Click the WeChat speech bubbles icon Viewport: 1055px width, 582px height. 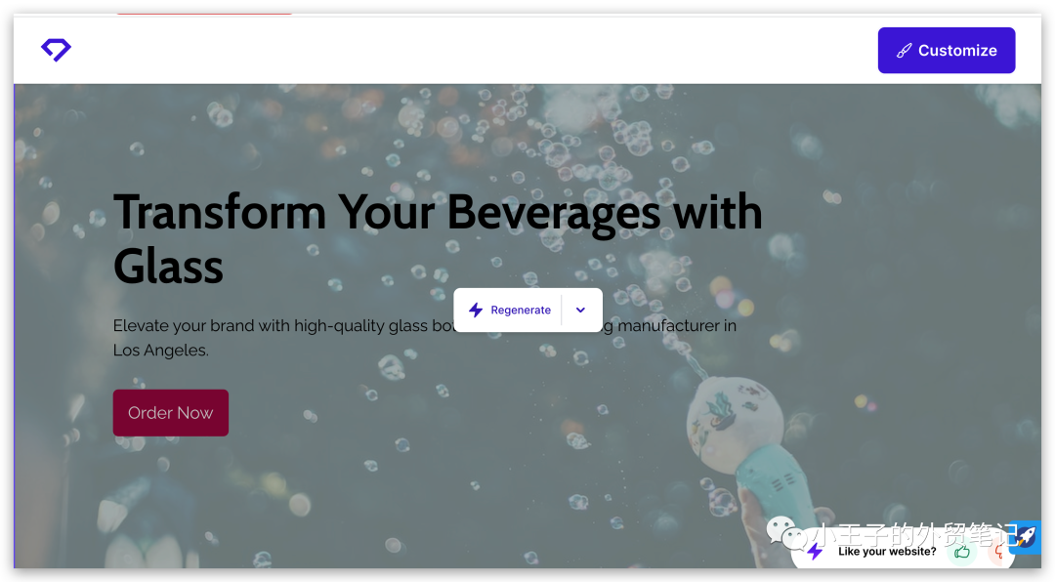click(x=785, y=533)
